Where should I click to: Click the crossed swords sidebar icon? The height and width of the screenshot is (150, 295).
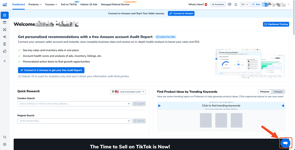[4, 30]
